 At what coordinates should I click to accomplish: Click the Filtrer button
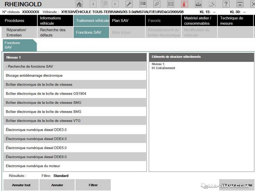click(x=93, y=185)
